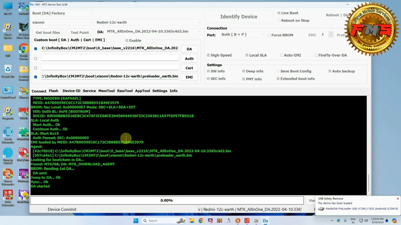Open Orion by ESTECH desktop shortcut
Screen dimensions: 401x225
pos(8,156)
